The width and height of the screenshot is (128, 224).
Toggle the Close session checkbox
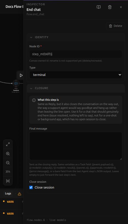tap(31, 188)
